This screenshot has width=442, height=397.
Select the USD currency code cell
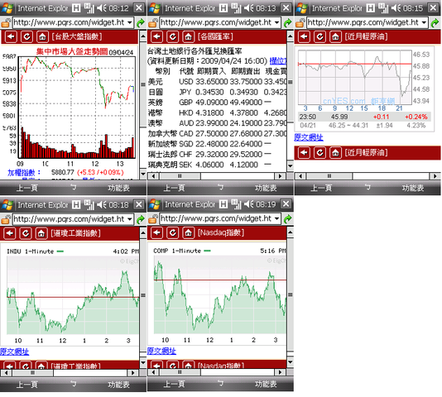pos(186,82)
